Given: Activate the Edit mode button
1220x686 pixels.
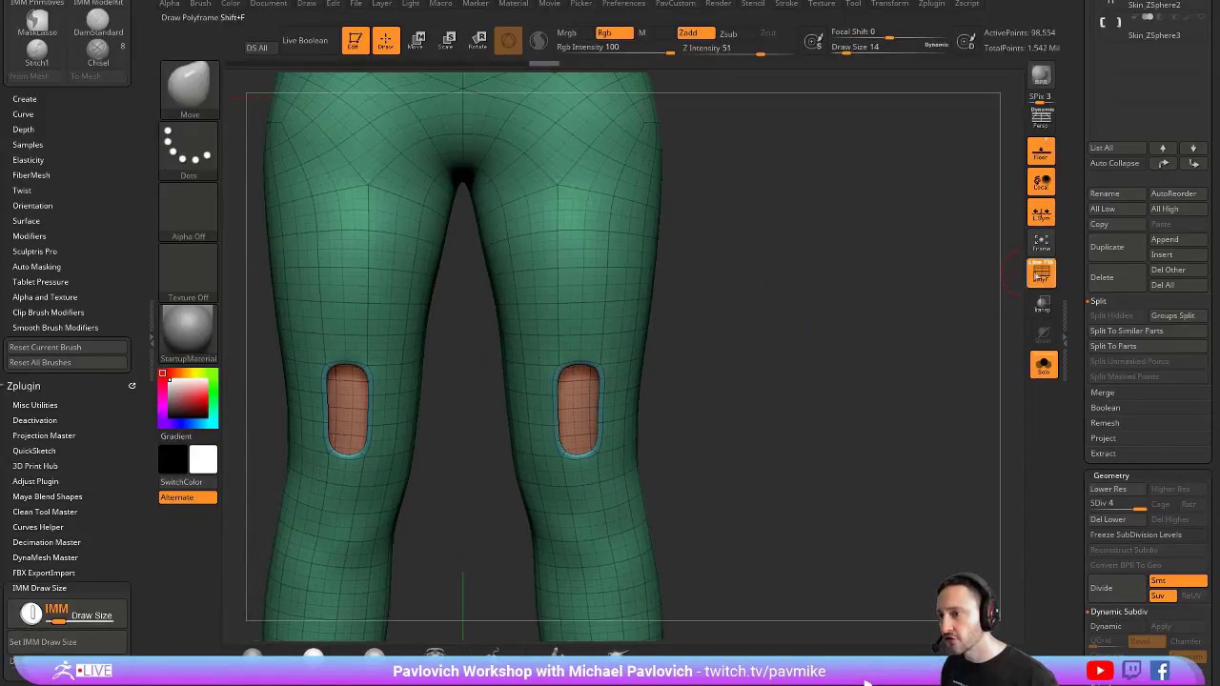Looking at the screenshot, I should 354,41.
